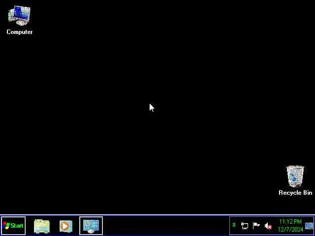Open the network connection tray icon
Image resolution: width=315 pixels, height=236 pixels.
[x=245, y=226]
